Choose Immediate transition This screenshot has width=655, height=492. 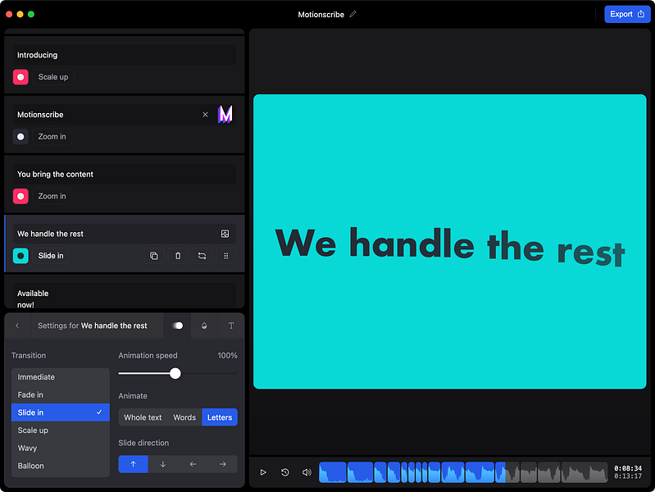pyautogui.click(x=61, y=377)
